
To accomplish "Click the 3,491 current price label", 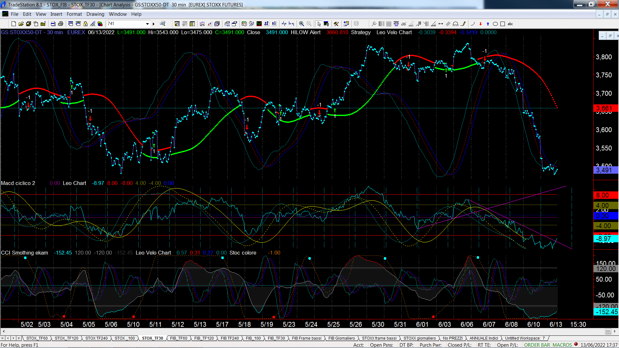I will click(606, 170).
